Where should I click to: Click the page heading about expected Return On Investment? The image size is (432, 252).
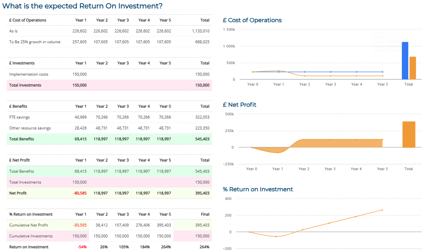pos(82,6)
